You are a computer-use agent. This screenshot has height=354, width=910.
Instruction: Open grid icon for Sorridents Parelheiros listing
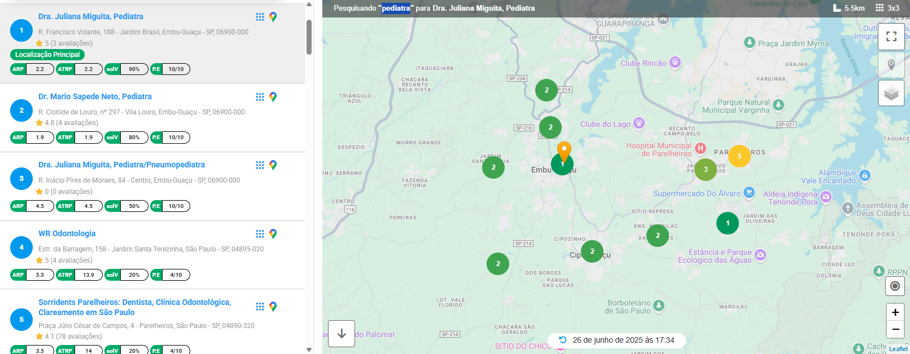click(260, 307)
